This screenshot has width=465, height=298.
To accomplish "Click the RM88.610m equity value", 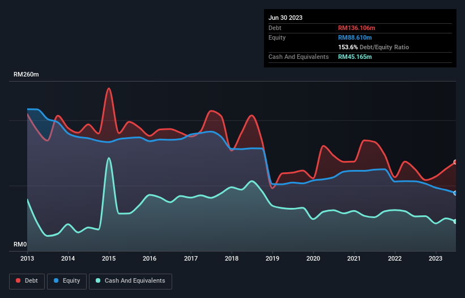I will 355,37.
